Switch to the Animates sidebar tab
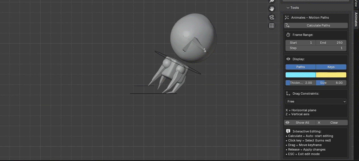This screenshot has height=161, width=359. coord(356,19)
